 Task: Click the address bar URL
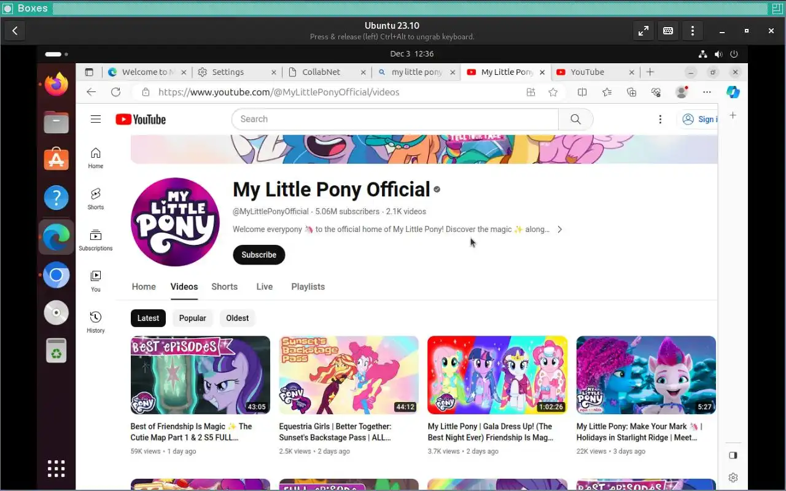tap(279, 92)
